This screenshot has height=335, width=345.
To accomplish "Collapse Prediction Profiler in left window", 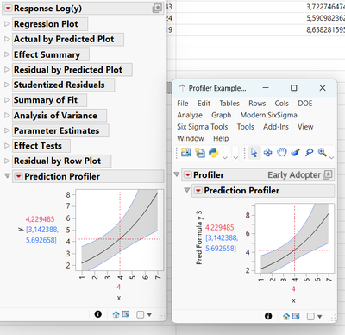I will coord(8,176).
